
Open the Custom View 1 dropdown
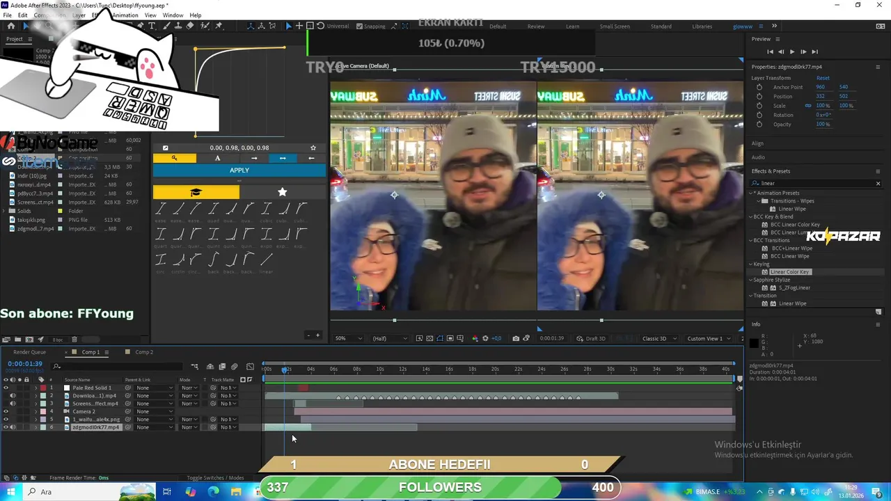(x=709, y=338)
